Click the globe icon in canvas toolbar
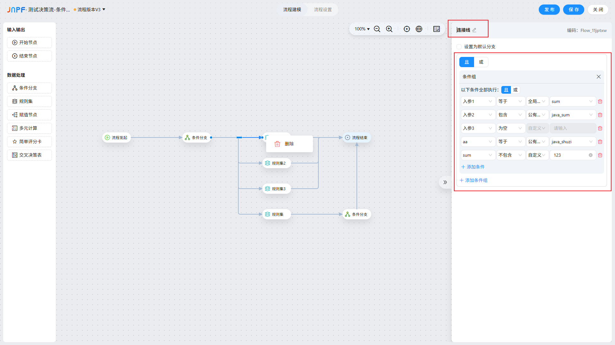This screenshot has width=615, height=345. point(419,29)
